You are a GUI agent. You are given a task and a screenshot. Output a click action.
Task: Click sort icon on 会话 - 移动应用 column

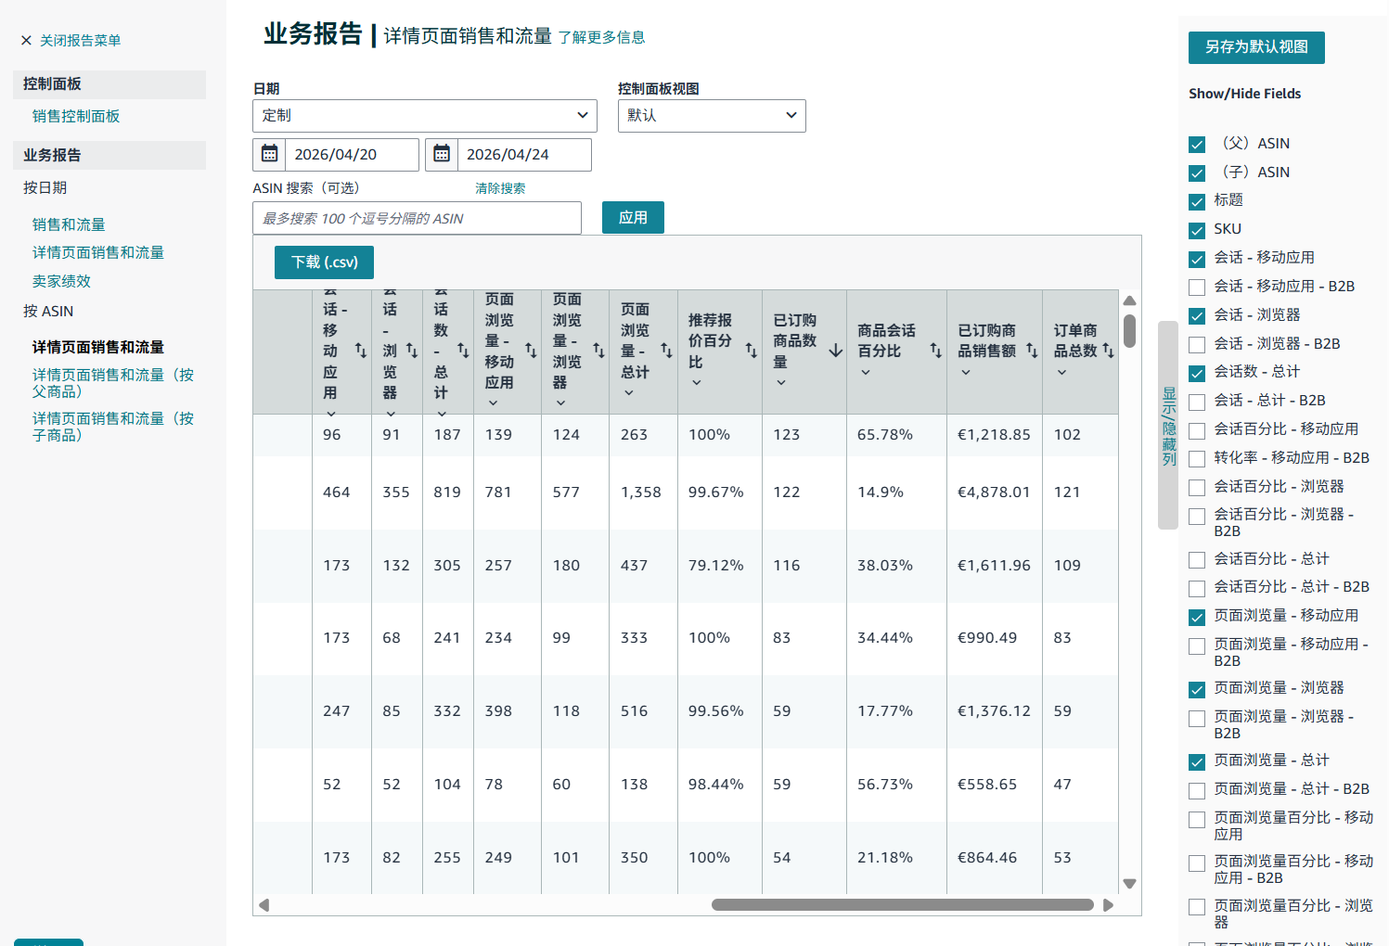click(x=360, y=351)
